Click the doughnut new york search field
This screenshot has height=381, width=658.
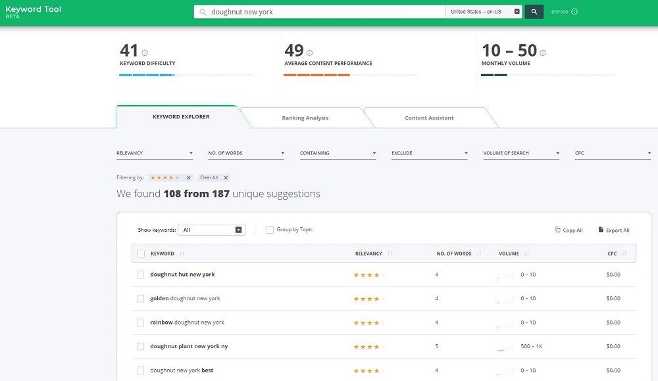click(320, 12)
